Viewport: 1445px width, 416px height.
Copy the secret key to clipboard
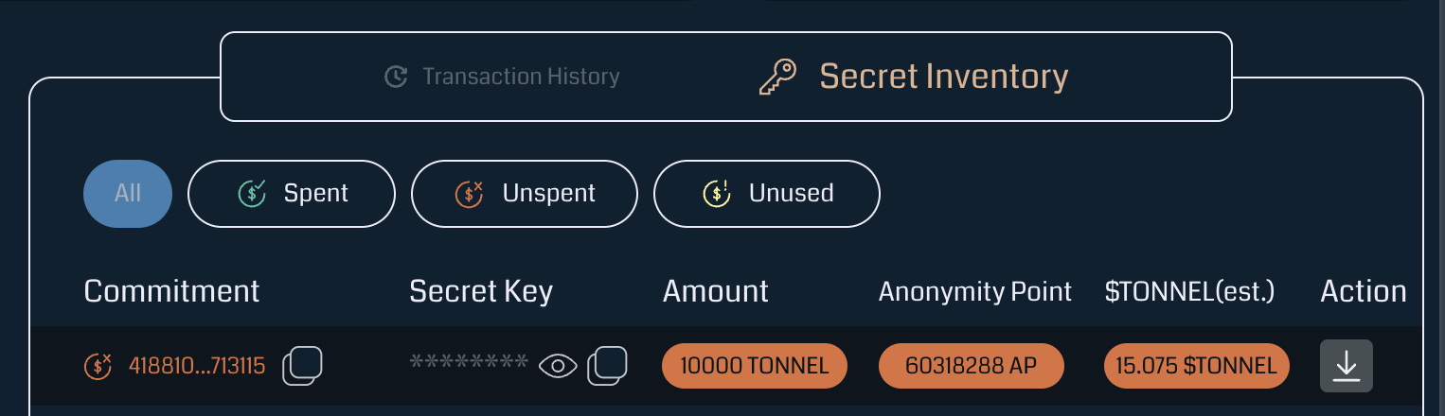608,366
